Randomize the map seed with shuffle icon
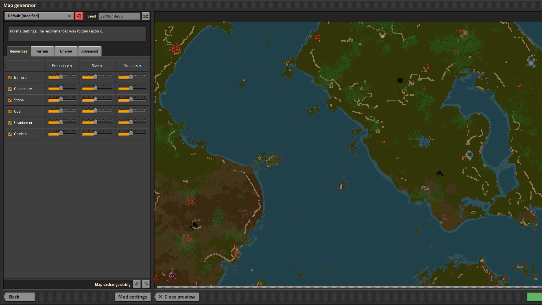Screen dimensions: 542x305 (146, 16)
